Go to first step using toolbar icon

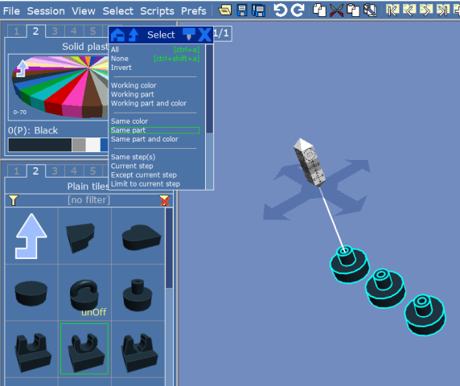[392, 10]
